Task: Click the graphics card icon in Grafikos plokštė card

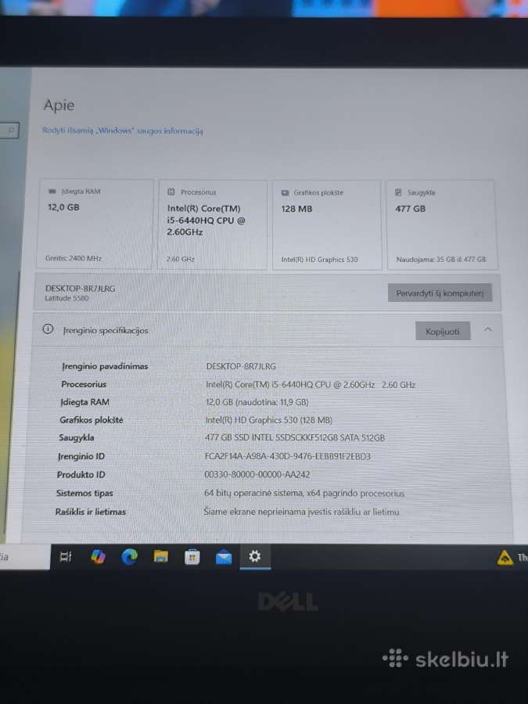Action: (285, 192)
